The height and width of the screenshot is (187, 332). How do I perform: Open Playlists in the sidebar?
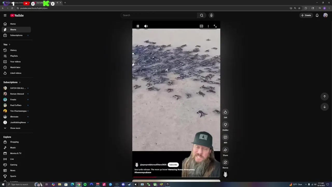(16, 56)
